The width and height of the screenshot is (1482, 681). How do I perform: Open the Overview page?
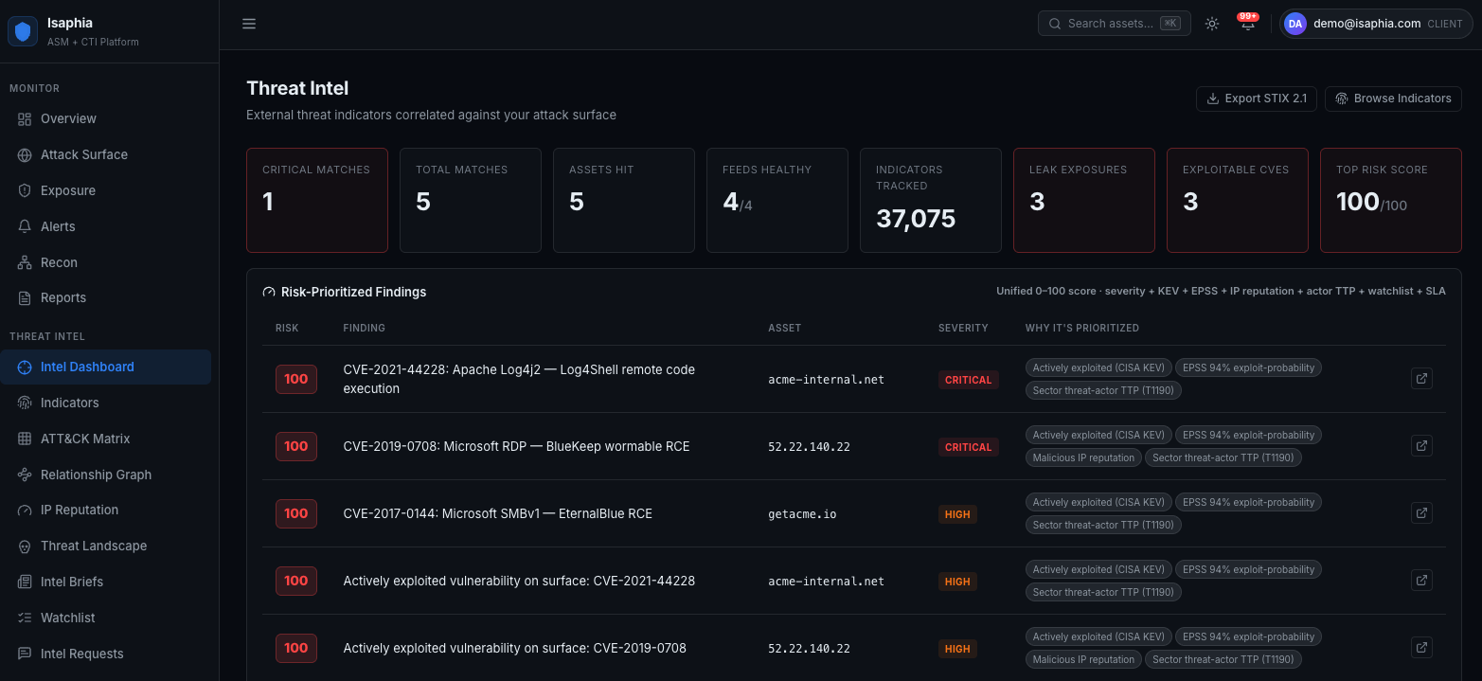(105, 118)
